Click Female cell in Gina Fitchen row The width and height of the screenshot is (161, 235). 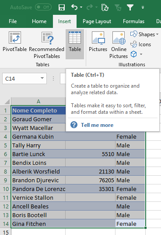pyautogui.click(x=130, y=224)
